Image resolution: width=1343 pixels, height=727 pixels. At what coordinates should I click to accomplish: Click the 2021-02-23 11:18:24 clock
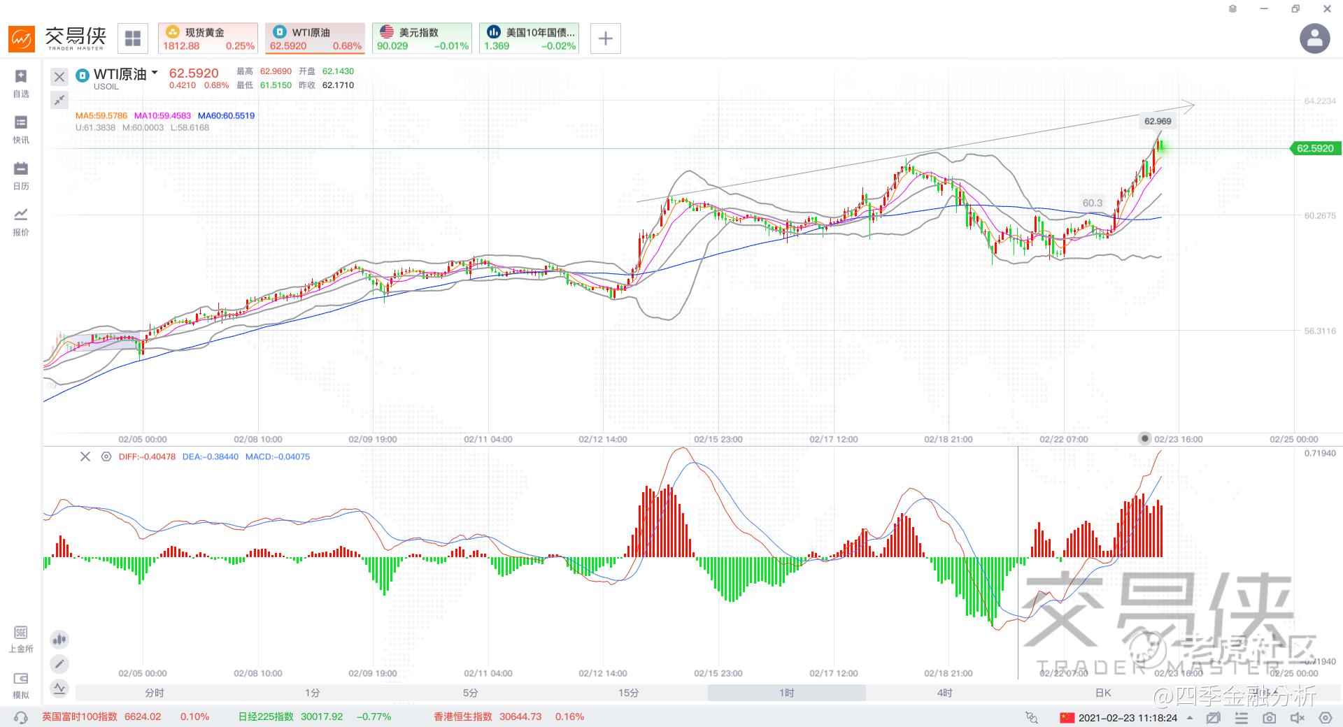[1128, 718]
